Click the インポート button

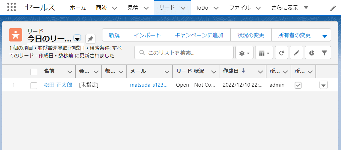pos(147,35)
